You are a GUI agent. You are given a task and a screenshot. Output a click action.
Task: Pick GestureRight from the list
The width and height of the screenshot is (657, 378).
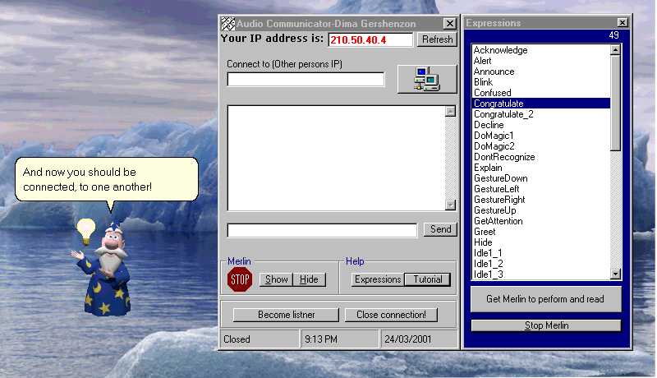[x=541, y=200]
